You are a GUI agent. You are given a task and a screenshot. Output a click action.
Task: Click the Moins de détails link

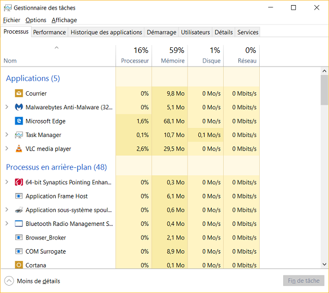tap(38, 281)
